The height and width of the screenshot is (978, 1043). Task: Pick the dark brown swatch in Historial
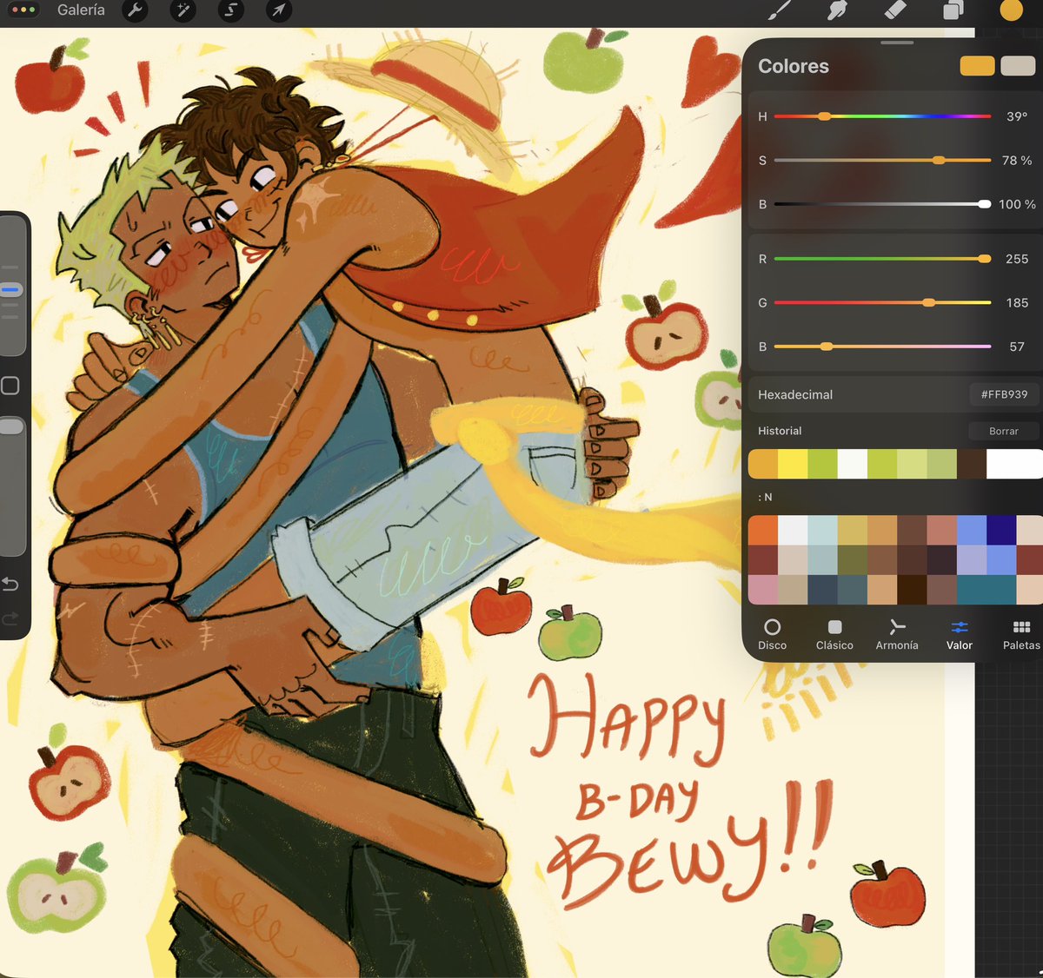click(972, 464)
